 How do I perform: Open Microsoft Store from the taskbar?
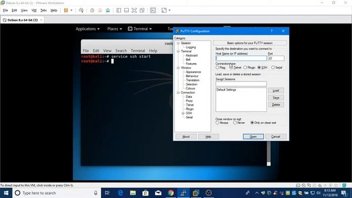click(x=145, y=193)
